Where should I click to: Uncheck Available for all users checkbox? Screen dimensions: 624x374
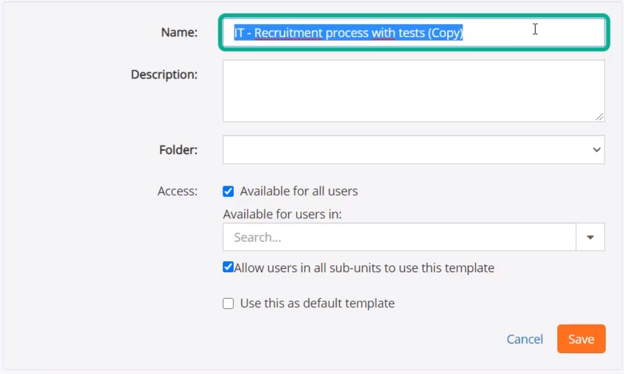pos(228,192)
